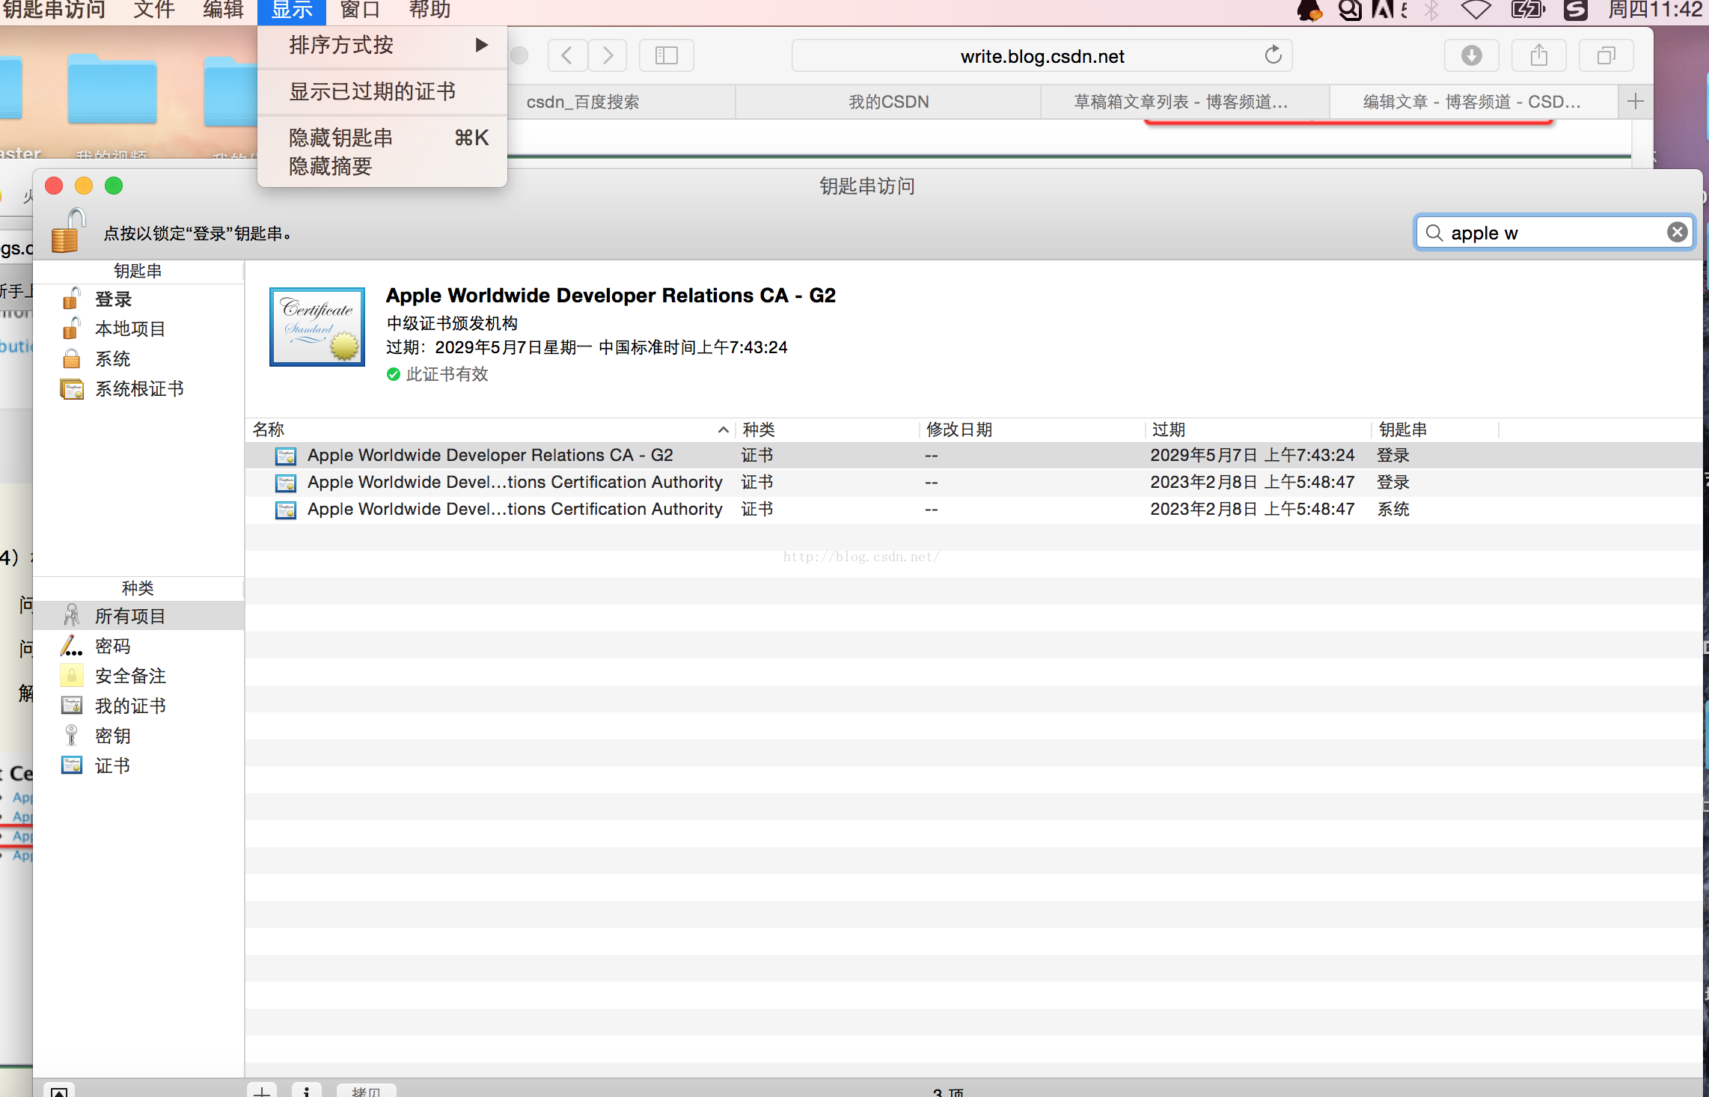Select the 系统根证书 keychain in the sidebar
Viewport: 1709px width, 1097px height.
(138, 389)
